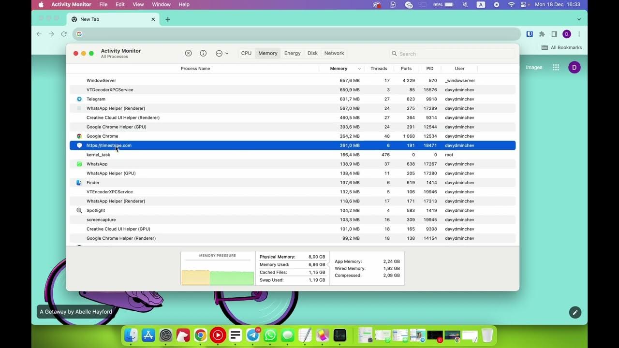
Task: Open Chrome extensions puzzle icon
Action: click(x=542, y=34)
